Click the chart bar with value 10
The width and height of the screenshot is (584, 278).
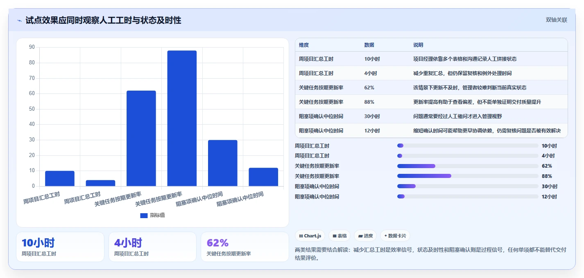pyautogui.click(x=60, y=178)
